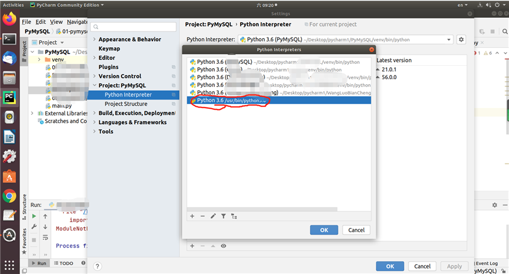
Task: Open the Ubuntu Software store icon
Action: 9,176
